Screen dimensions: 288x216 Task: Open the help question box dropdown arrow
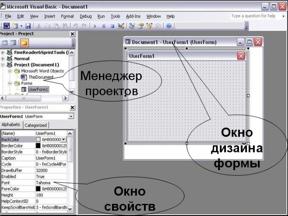coord(283,16)
